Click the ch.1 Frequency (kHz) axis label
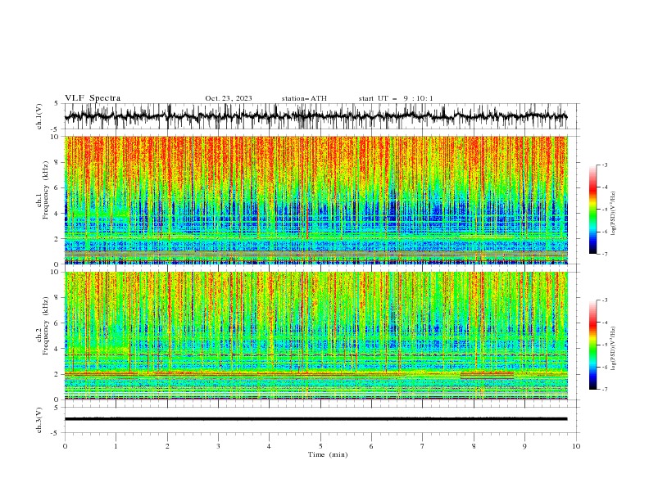Screen dimensions: 649x501 [x=43, y=190]
